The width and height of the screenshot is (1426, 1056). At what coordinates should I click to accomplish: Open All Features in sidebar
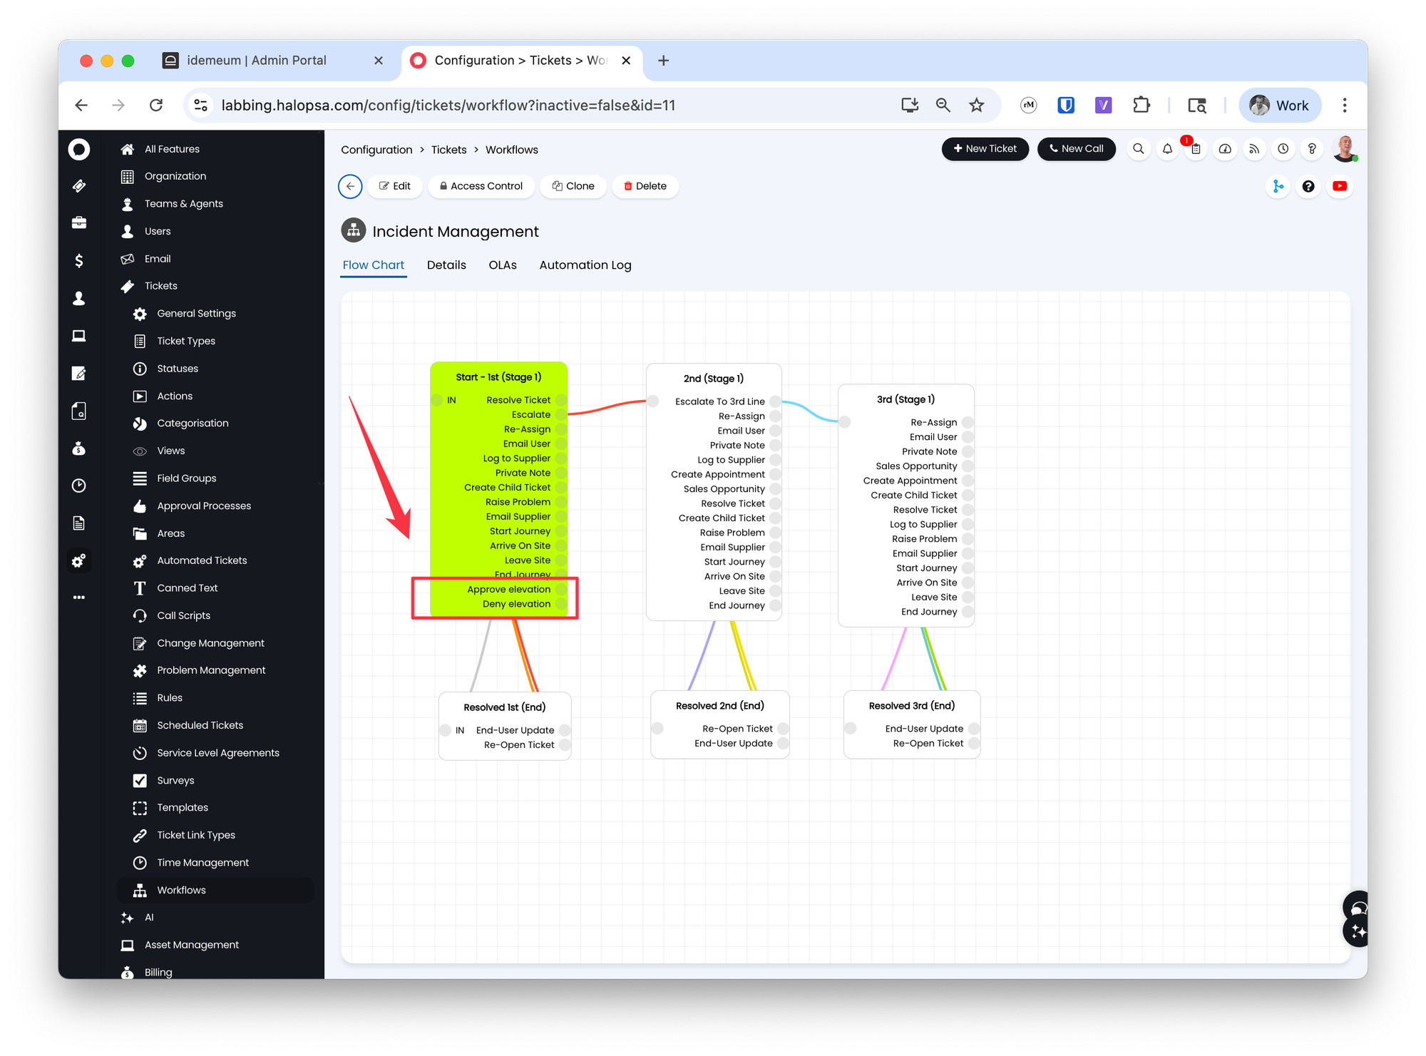pyautogui.click(x=172, y=149)
